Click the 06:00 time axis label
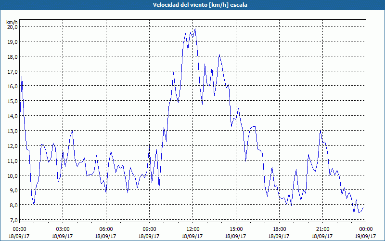385x241 pixels. [x=106, y=229]
